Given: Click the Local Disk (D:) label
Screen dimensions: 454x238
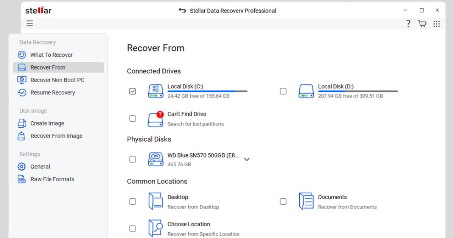Looking at the screenshot, I should [336, 87].
